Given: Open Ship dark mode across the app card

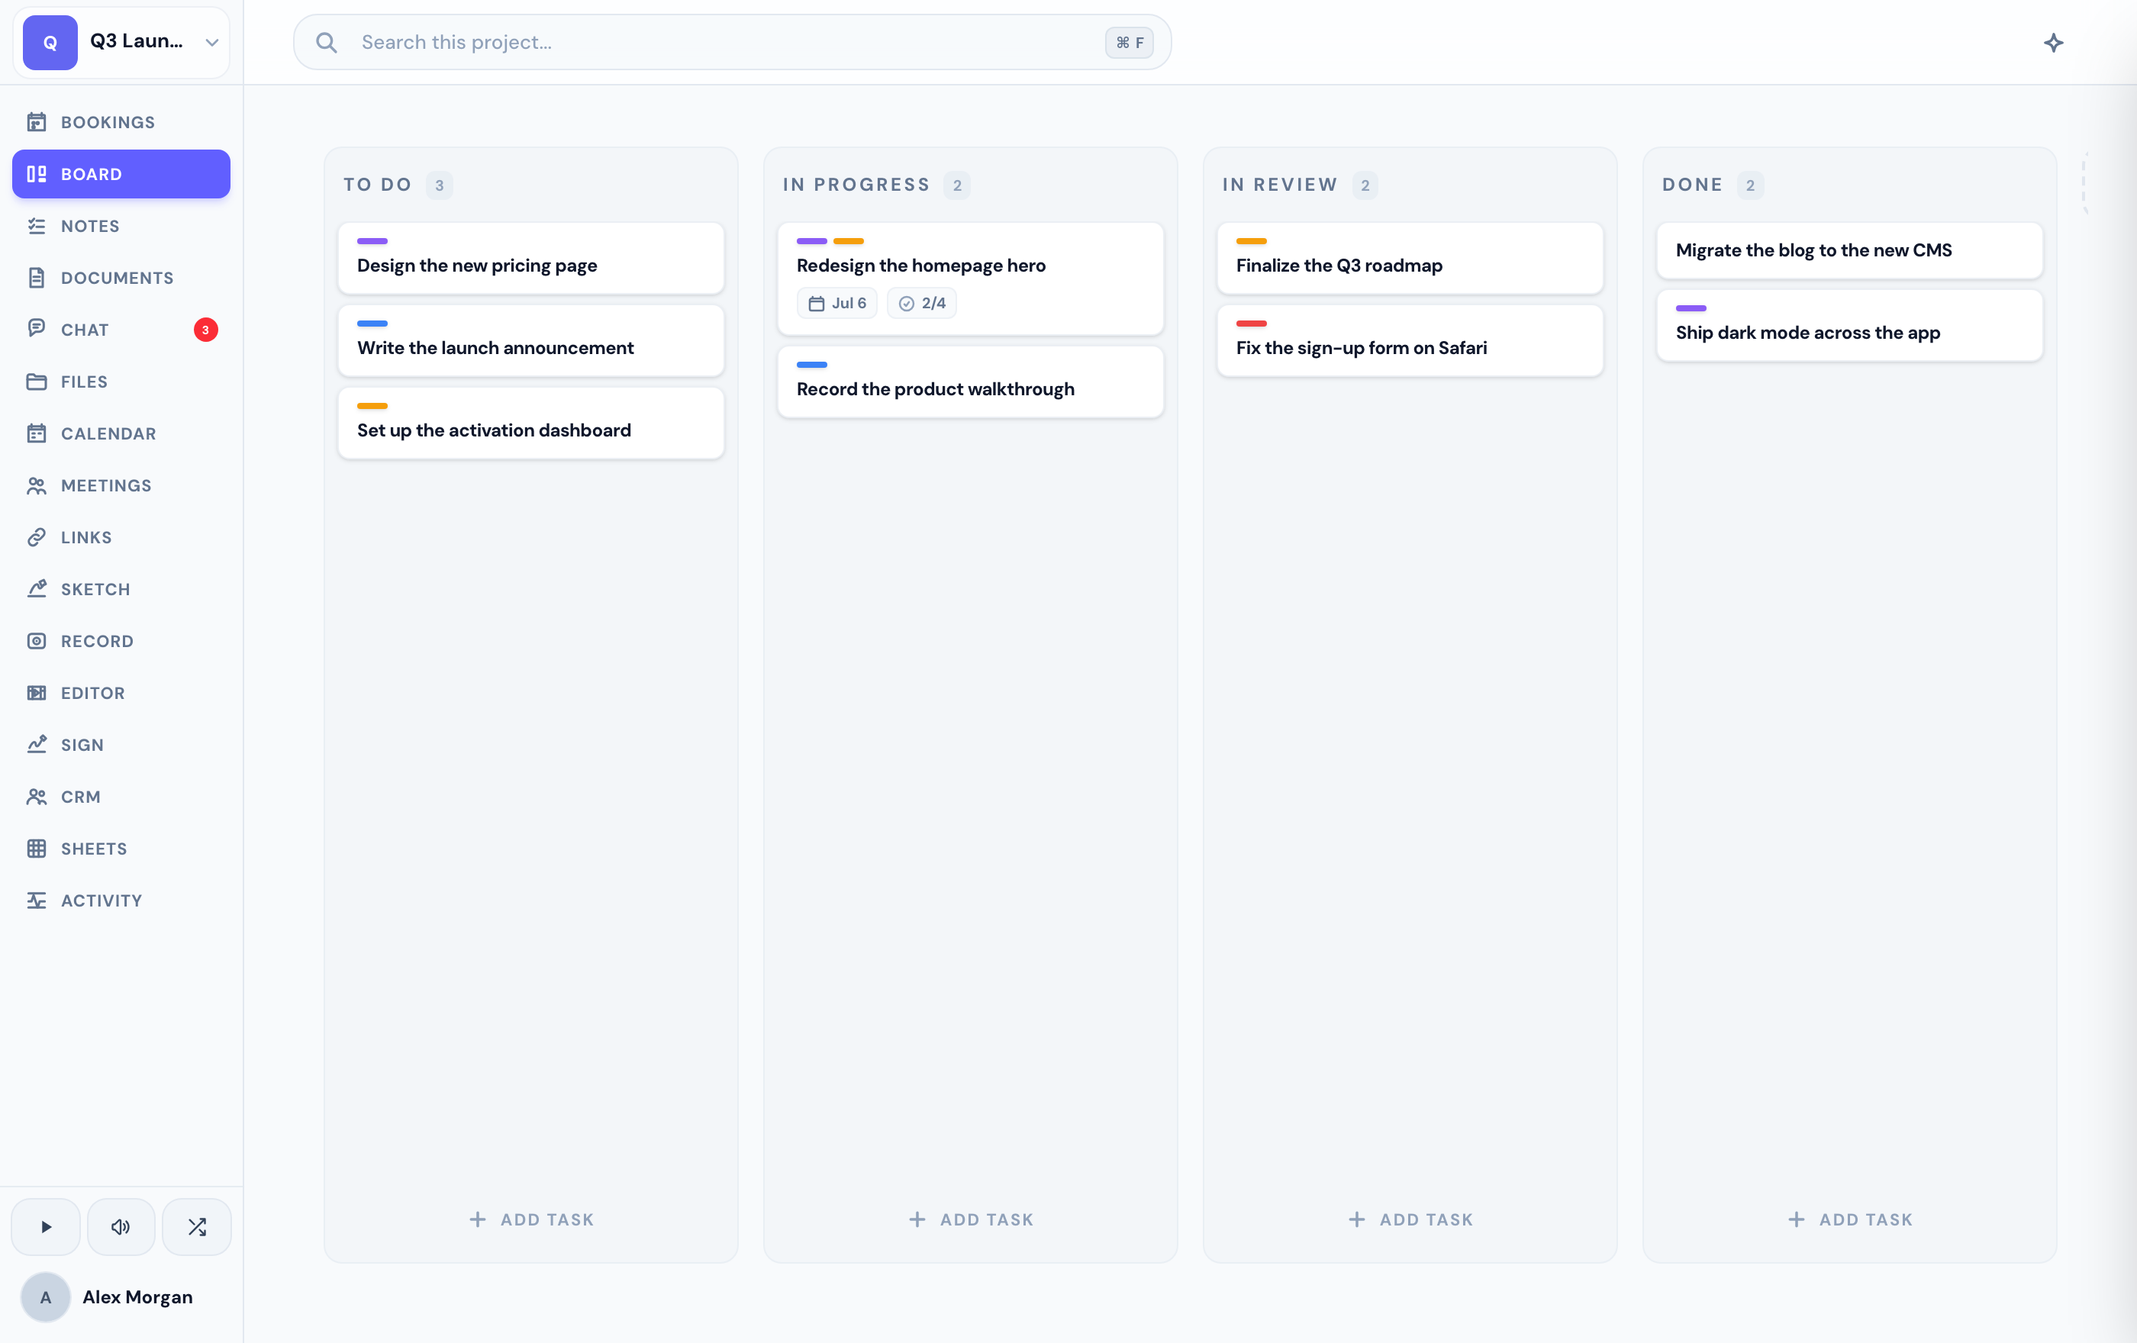Looking at the screenshot, I should tap(1849, 326).
